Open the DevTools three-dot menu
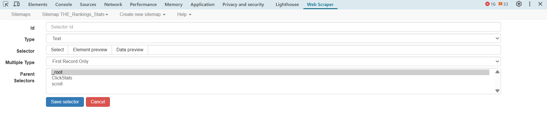 (530, 4)
